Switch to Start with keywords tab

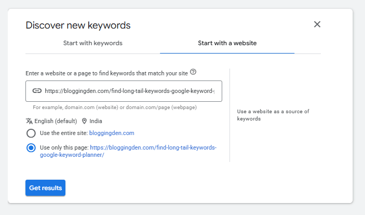pyautogui.click(x=92, y=43)
